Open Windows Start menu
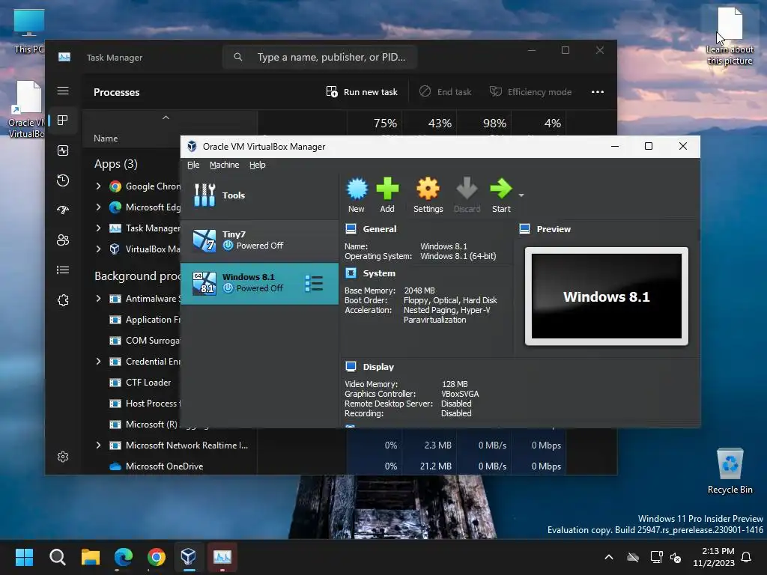Image resolution: width=767 pixels, height=575 pixels. click(24, 557)
